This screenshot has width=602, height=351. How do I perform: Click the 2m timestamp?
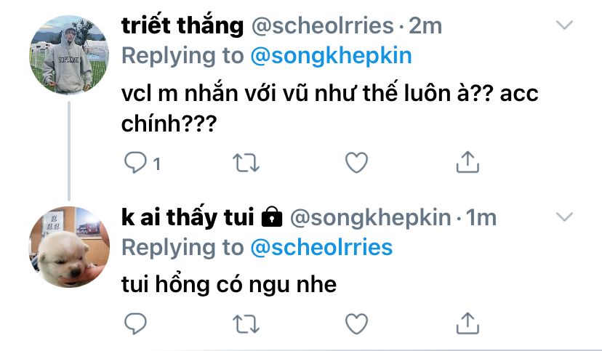pos(425,25)
